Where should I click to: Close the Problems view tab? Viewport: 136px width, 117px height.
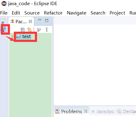coord(86,111)
